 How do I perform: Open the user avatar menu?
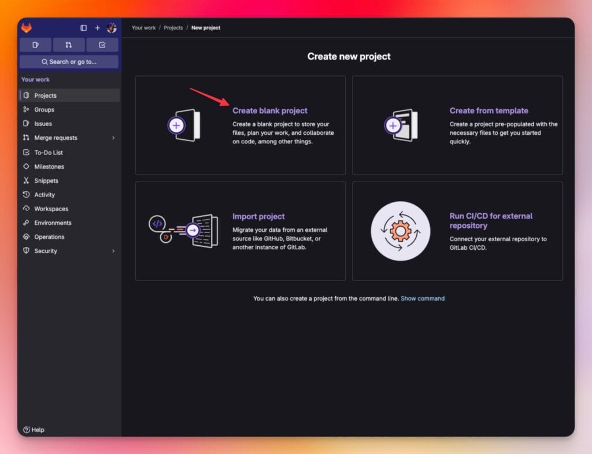click(112, 28)
